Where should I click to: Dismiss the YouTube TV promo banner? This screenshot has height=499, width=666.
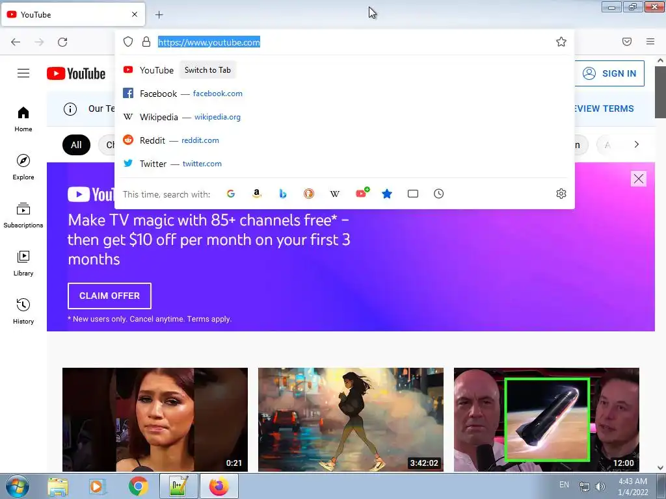coord(639,179)
